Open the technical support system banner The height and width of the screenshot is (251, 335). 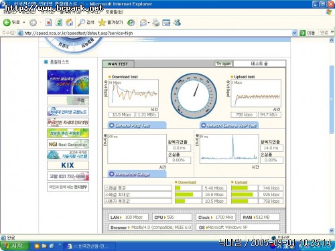[68, 155]
